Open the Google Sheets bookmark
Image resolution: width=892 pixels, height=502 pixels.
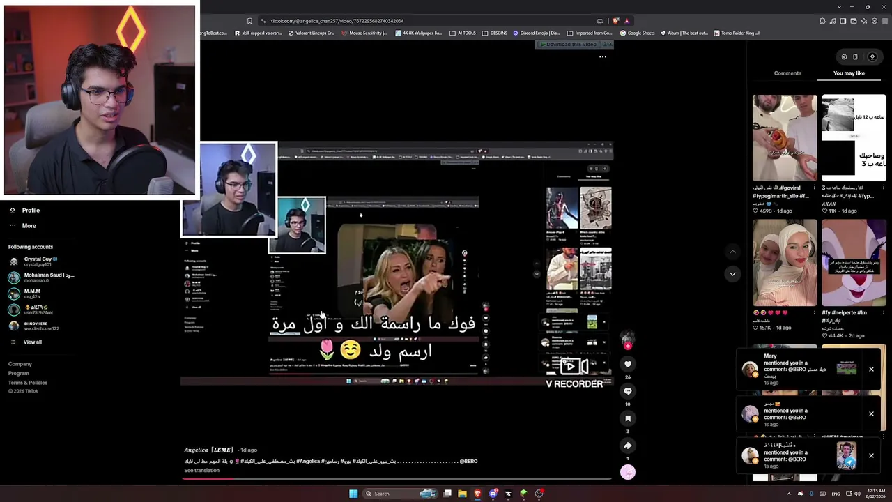click(636, 33)
